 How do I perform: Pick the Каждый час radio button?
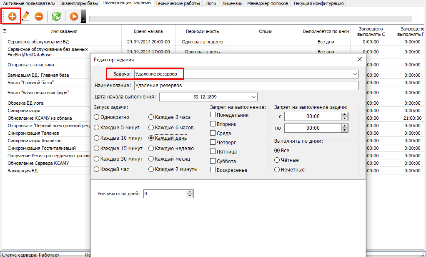pos(111,169)
